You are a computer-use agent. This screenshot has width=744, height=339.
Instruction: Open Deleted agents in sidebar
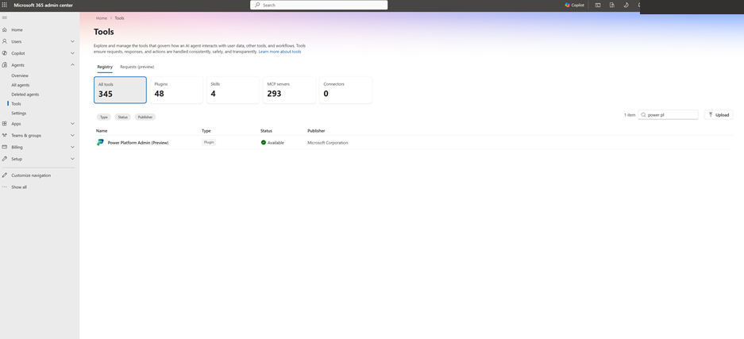coord(25,94)
